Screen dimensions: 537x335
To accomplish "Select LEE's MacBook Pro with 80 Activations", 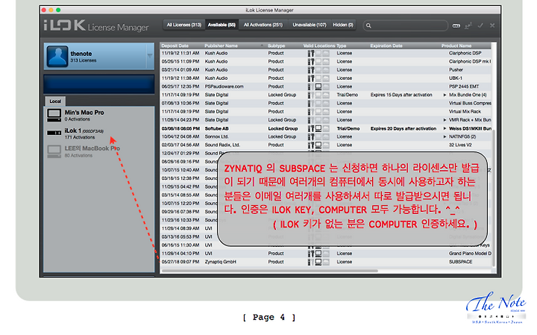I will pyautogui.click(x=98, y=151).
